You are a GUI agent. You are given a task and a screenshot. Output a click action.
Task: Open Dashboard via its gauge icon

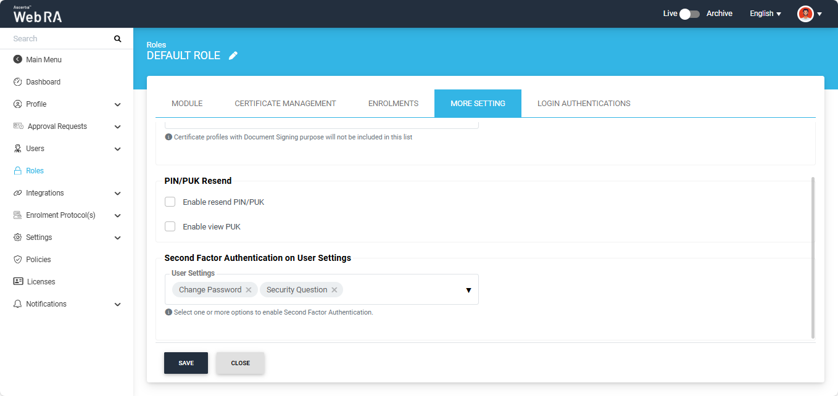coord(17,82)
